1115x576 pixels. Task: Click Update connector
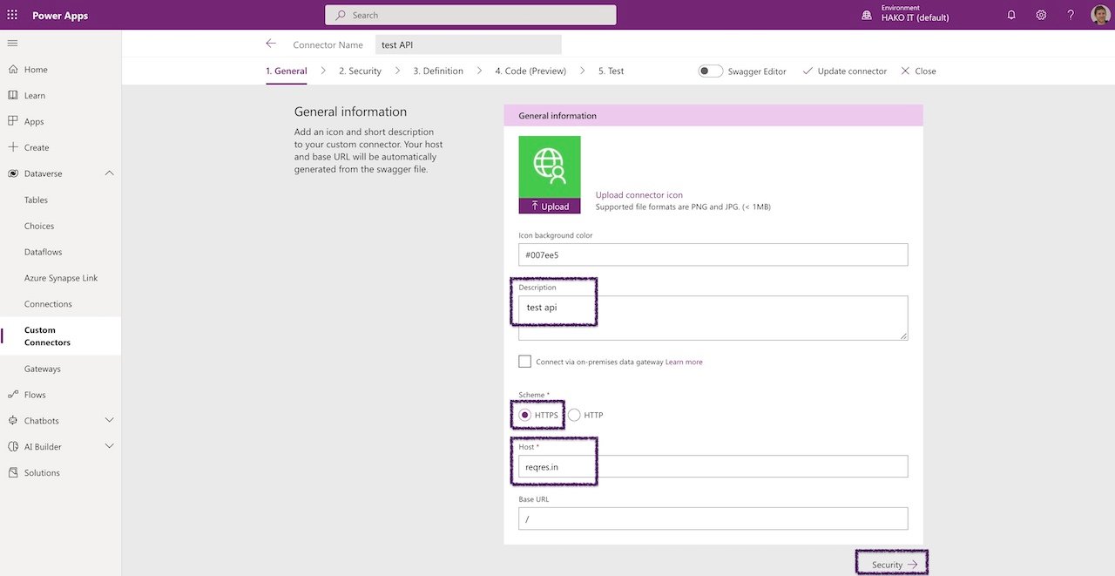[844, 71]
